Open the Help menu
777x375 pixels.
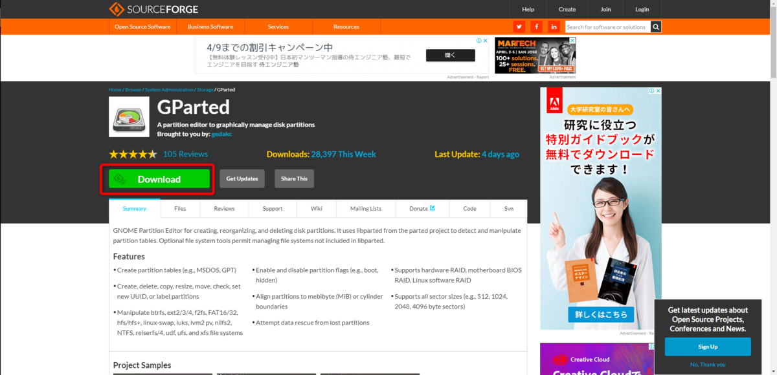[528, 9]
